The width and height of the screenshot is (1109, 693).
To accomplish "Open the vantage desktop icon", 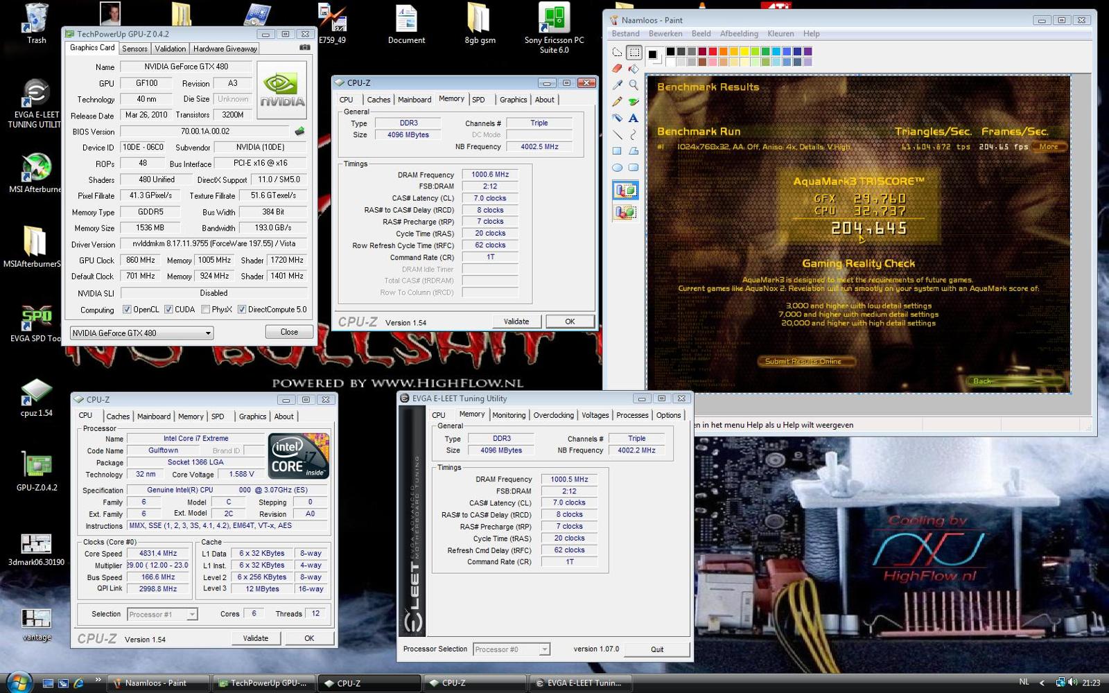I will coord(36,624).
